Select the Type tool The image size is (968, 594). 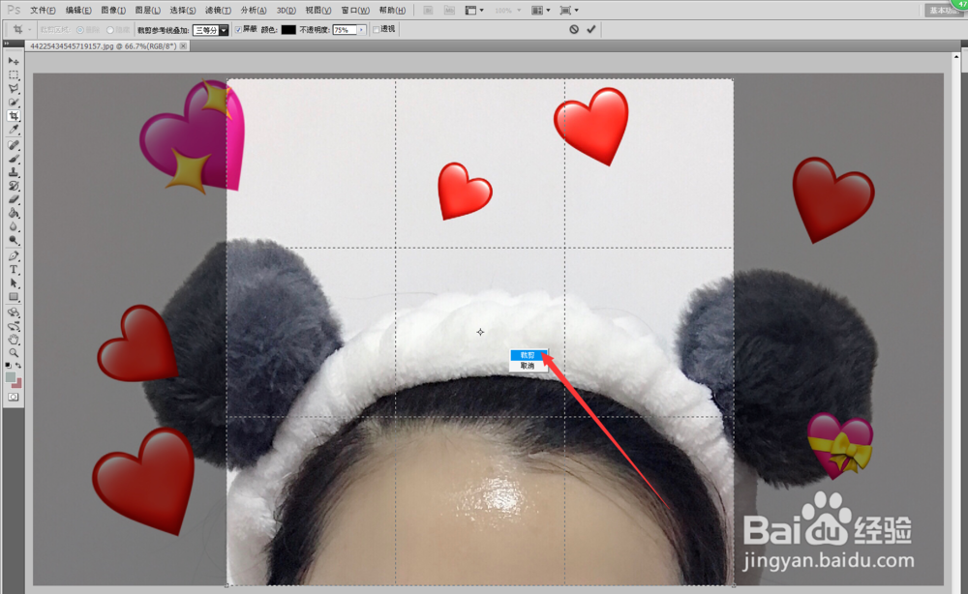[14, 270]
